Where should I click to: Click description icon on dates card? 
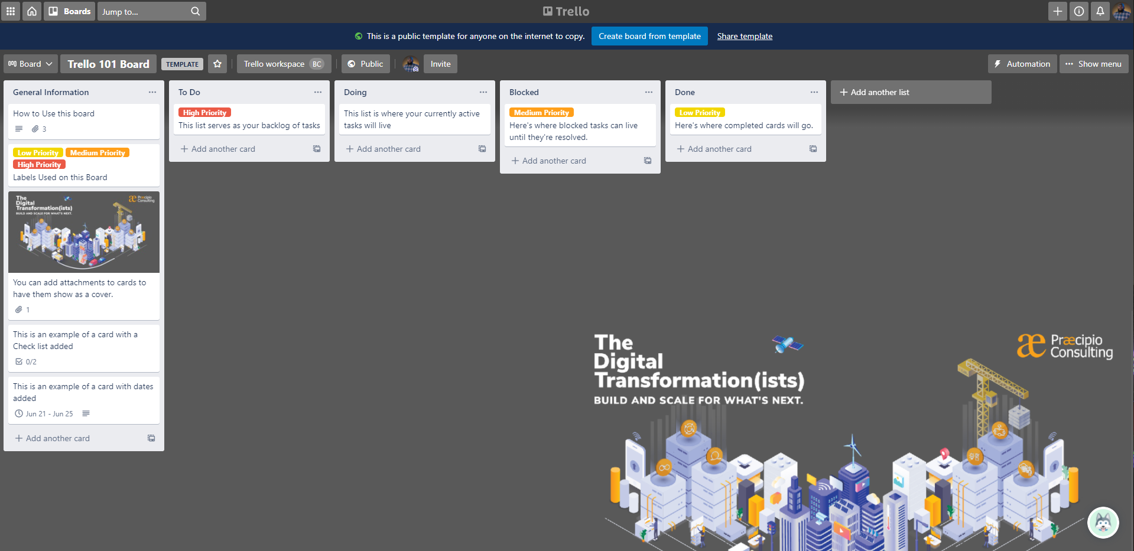click(86, 413)
